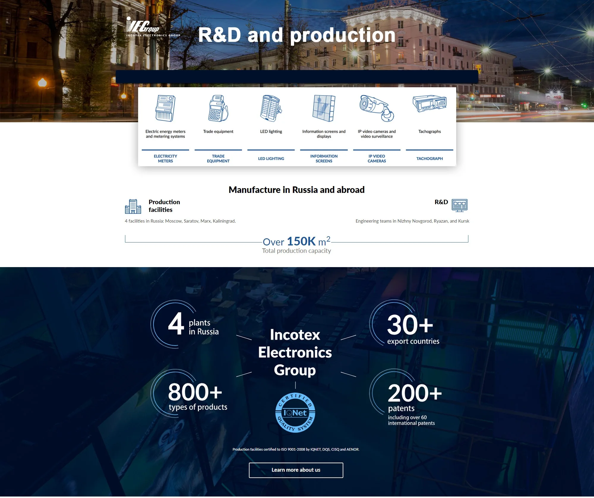Click the IEGroup logo in the header

(x=153, y=27)
